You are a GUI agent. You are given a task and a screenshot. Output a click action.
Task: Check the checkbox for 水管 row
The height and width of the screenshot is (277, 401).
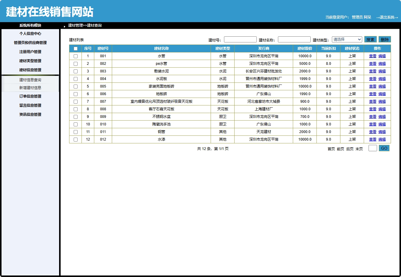[x=75, y=56]
